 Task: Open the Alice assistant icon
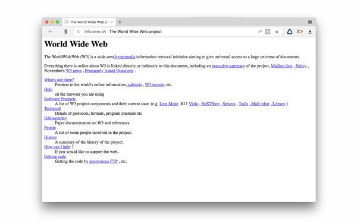point(289,32)
